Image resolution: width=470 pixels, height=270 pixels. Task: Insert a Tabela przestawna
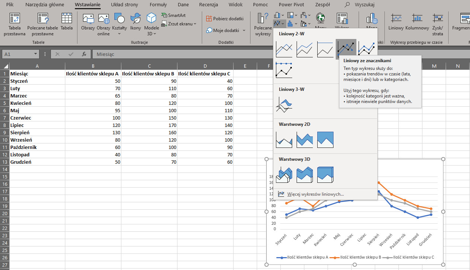[x=15, y=24]
